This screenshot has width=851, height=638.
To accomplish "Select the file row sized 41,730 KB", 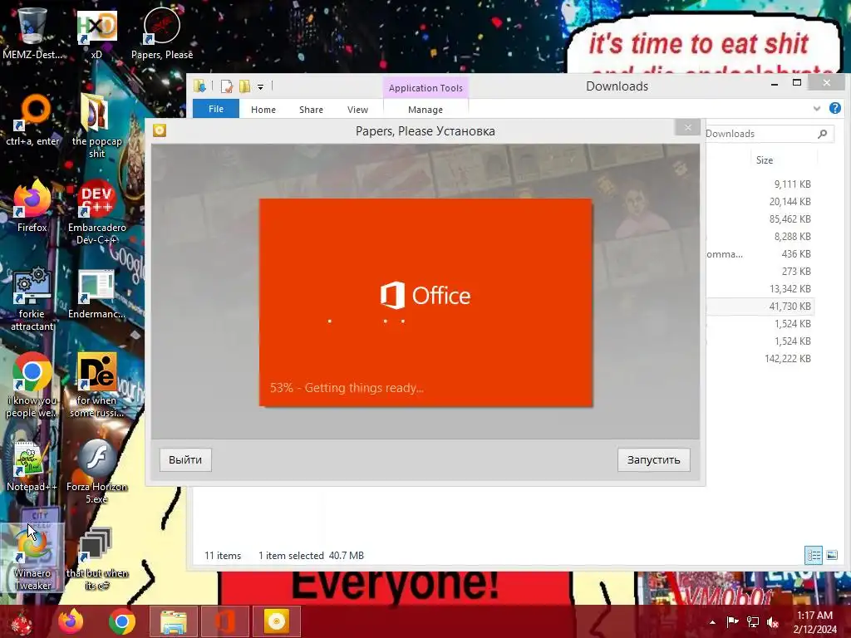I will 760,307.
